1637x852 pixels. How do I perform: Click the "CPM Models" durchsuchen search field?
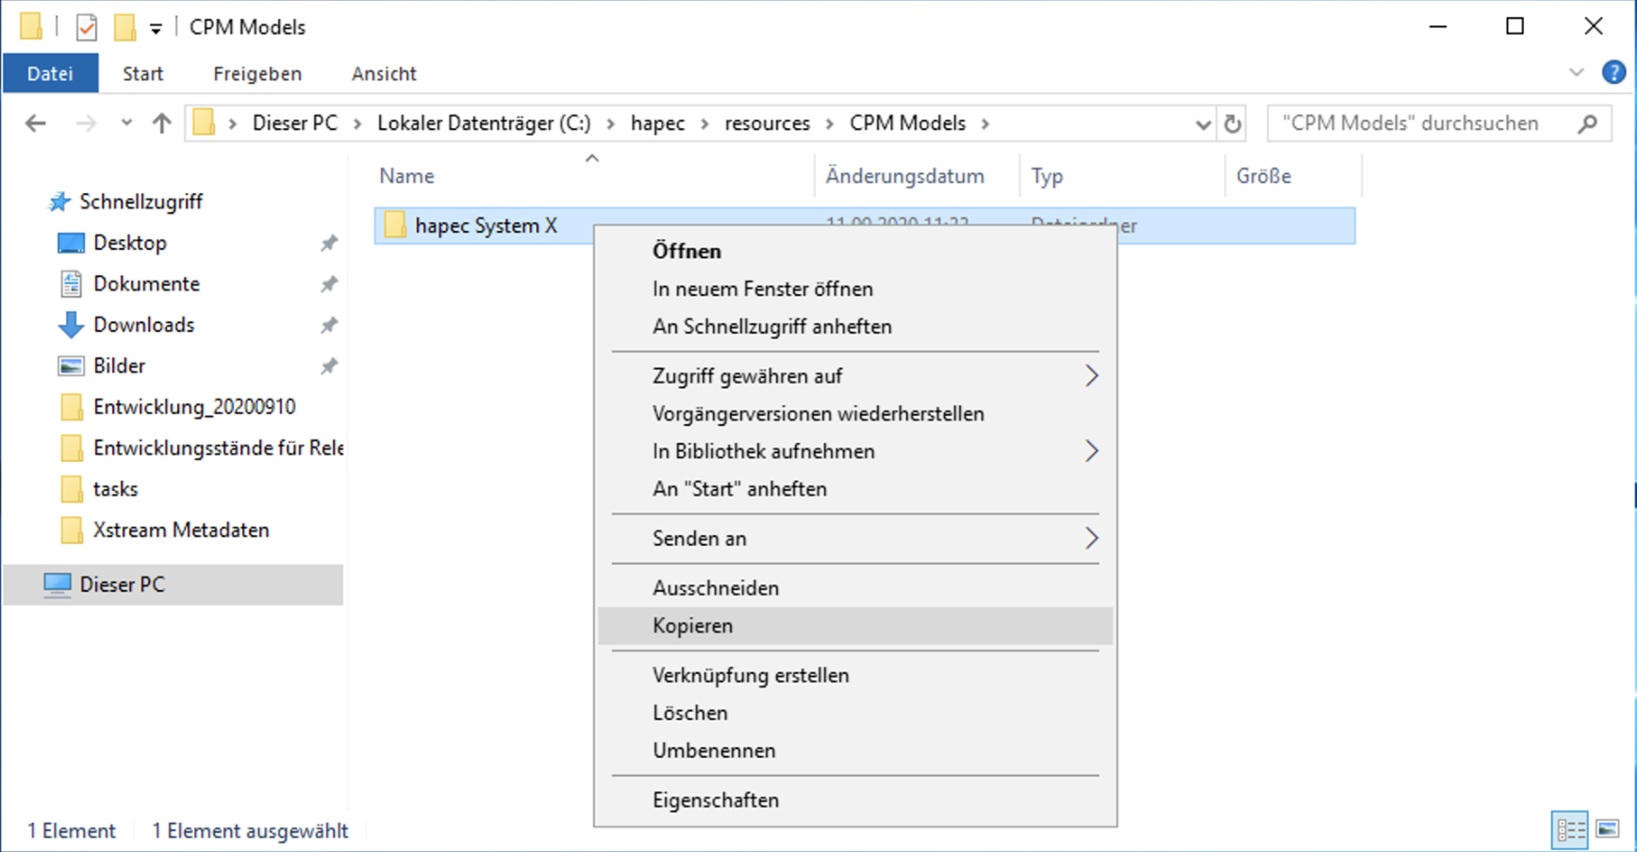coord(1414,123)
